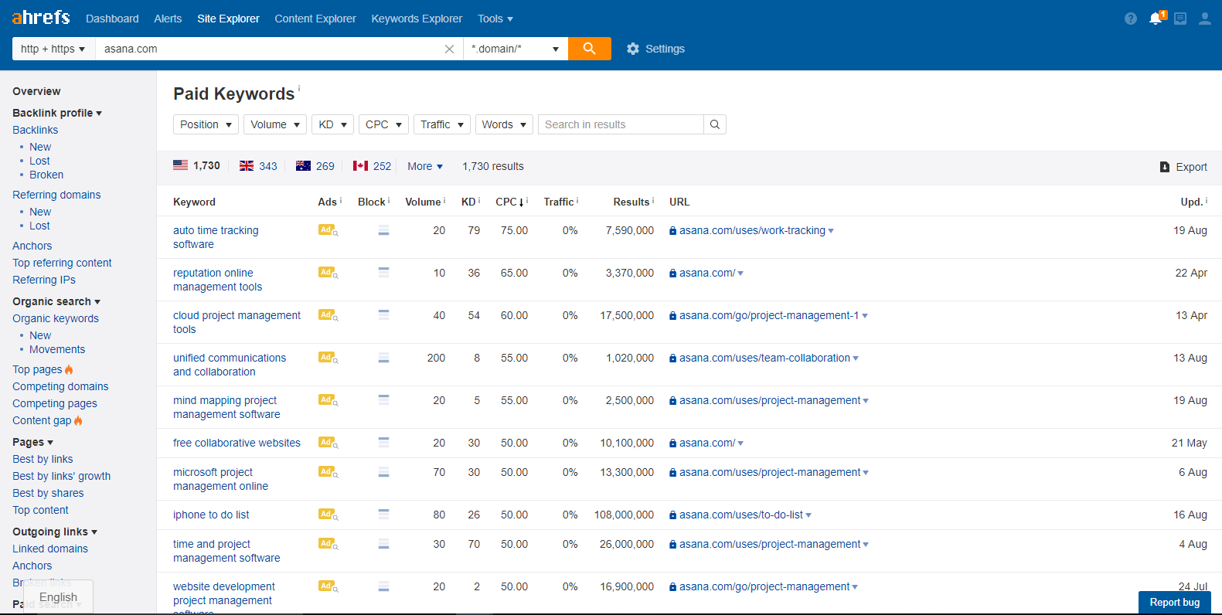Open Block SERP icon for free collaborative websites

[x=383, y=443]
